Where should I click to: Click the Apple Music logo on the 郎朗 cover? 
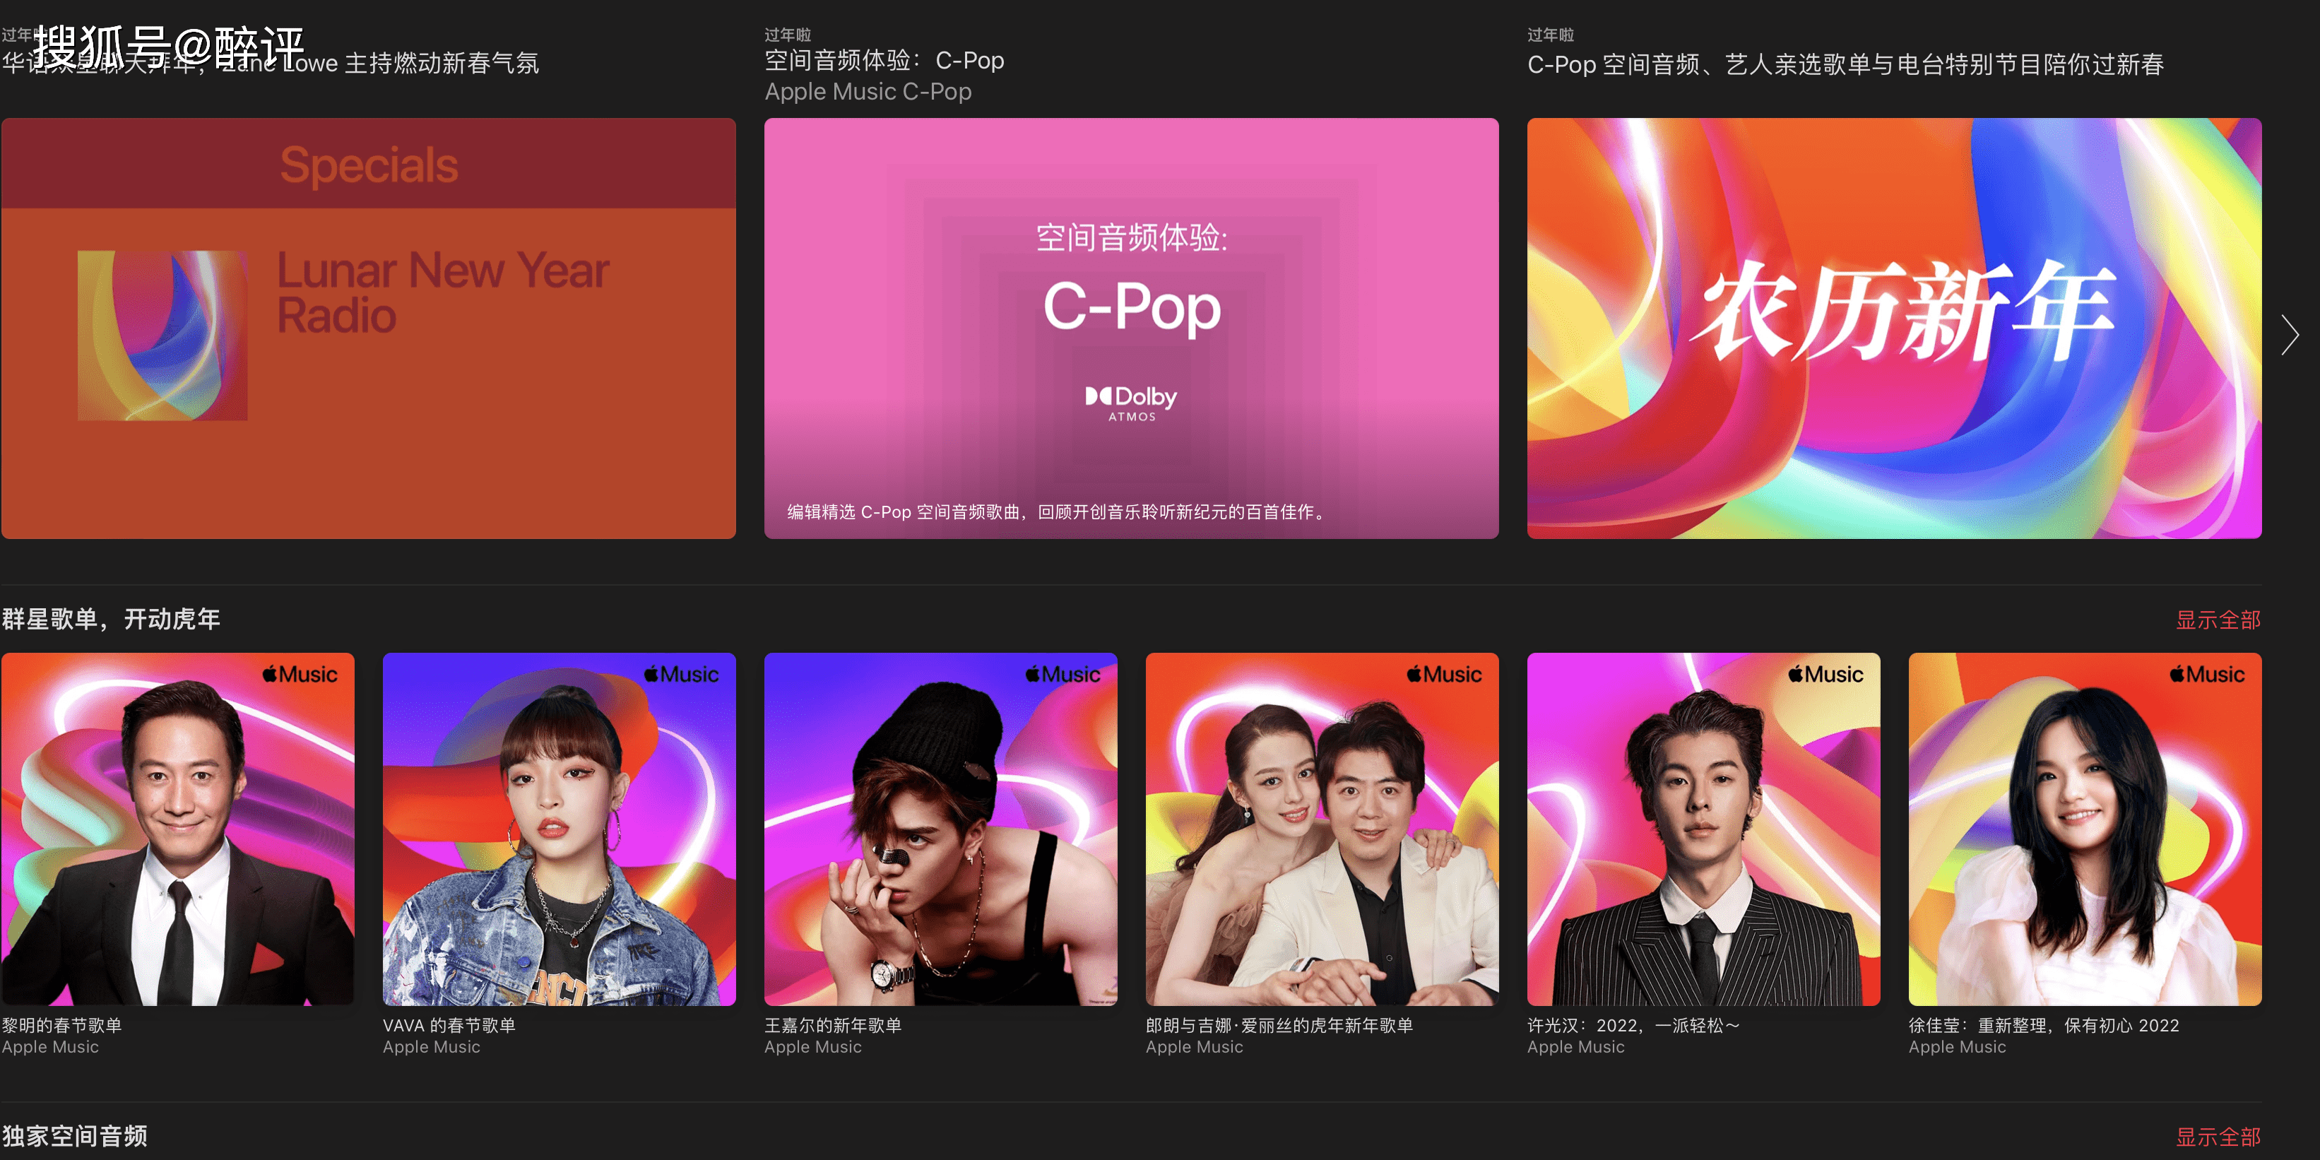1445,674
